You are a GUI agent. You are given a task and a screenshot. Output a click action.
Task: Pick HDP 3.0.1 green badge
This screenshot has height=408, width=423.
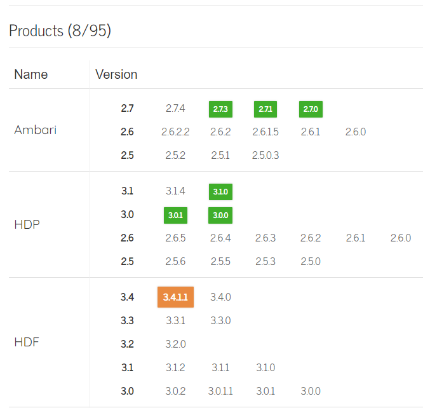point(175,215)
